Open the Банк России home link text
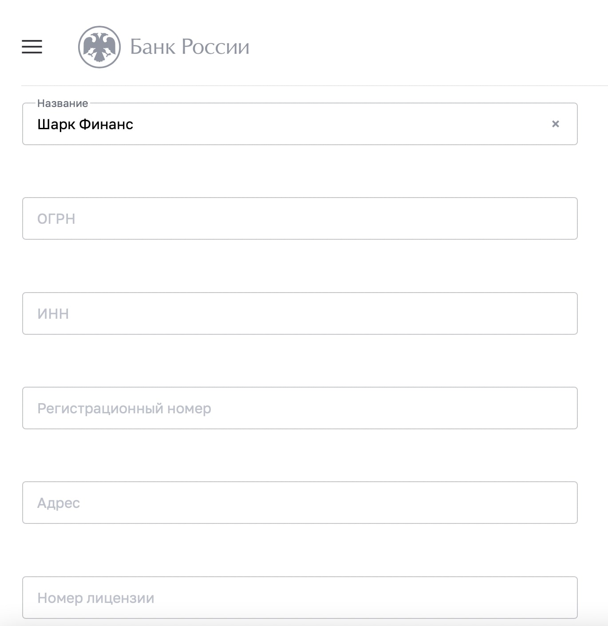This screenshot has width=608, height=626. (x=190, y=47)
